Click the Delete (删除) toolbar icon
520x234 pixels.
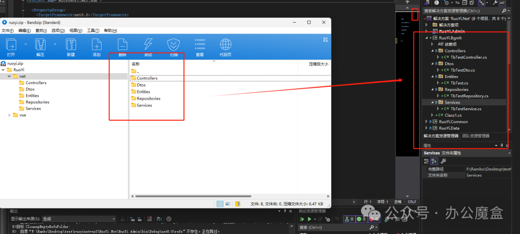click(x=122, y=45)
